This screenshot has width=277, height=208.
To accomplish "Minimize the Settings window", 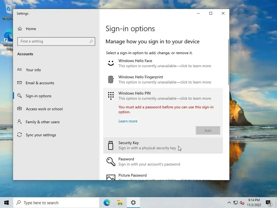I will [198, 14].
